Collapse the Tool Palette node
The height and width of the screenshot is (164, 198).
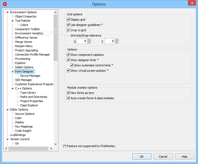click(12, 21)
